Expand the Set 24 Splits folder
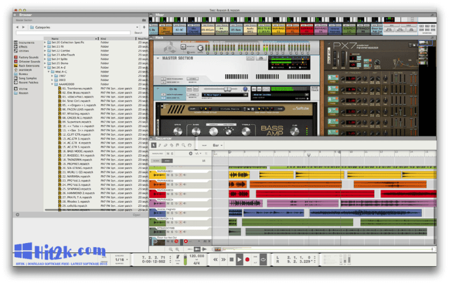The width and height of the screenshot is (449, 284). tap(45, 59)
